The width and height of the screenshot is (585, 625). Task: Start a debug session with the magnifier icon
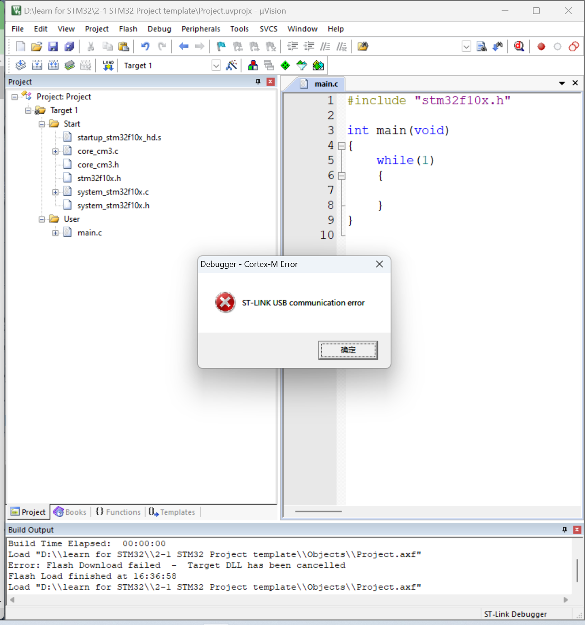pyautogui.click(x=519, y=46)
